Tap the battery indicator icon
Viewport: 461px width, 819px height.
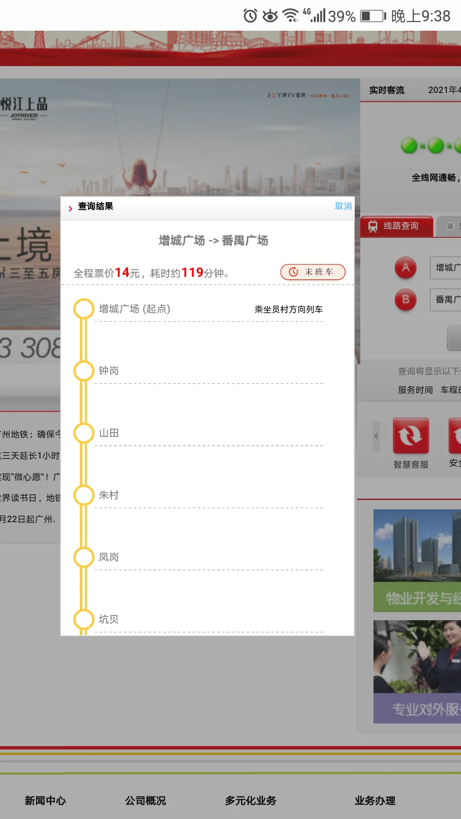[373, 16]
